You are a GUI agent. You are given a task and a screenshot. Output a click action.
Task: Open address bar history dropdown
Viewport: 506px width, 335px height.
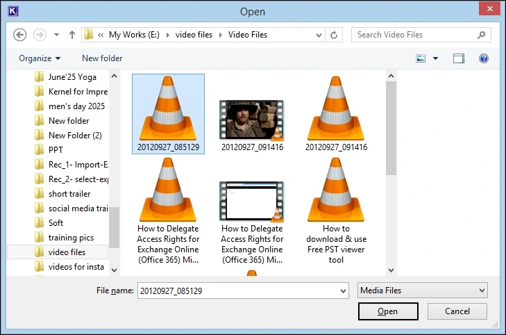pos(319,35)
